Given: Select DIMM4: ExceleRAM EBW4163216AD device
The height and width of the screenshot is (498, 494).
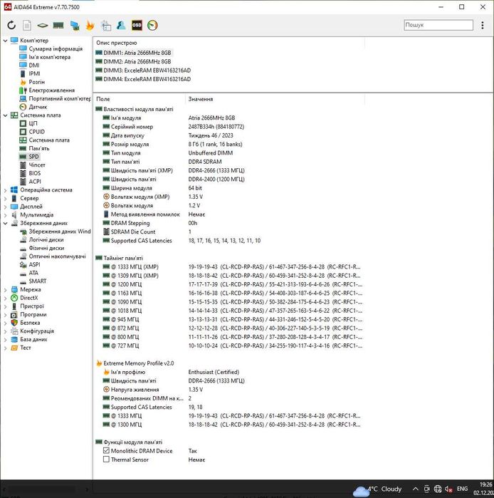Looking at the screenshot, I should [147, 79].
